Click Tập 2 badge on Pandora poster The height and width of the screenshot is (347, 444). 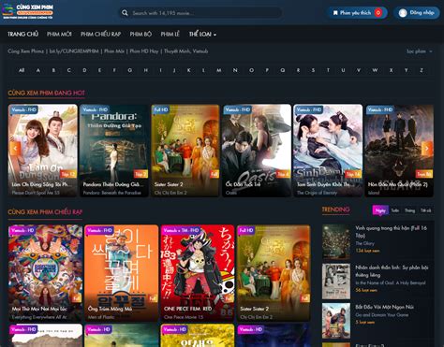[x=141, y=174]
